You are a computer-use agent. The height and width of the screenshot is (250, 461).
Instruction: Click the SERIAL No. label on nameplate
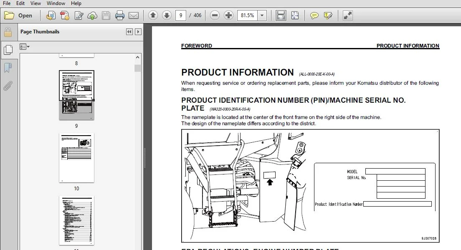(x=356, y=178)
